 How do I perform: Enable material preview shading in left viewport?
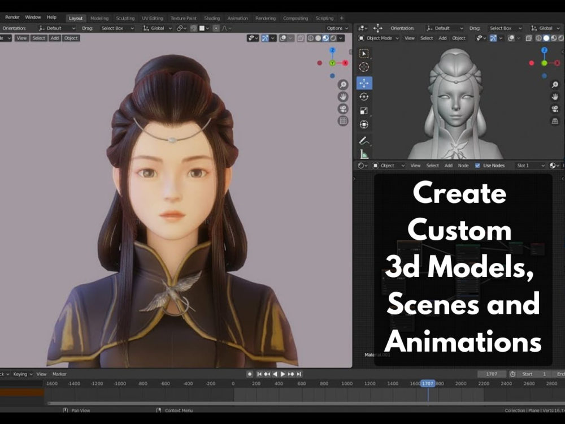point(326,38)
